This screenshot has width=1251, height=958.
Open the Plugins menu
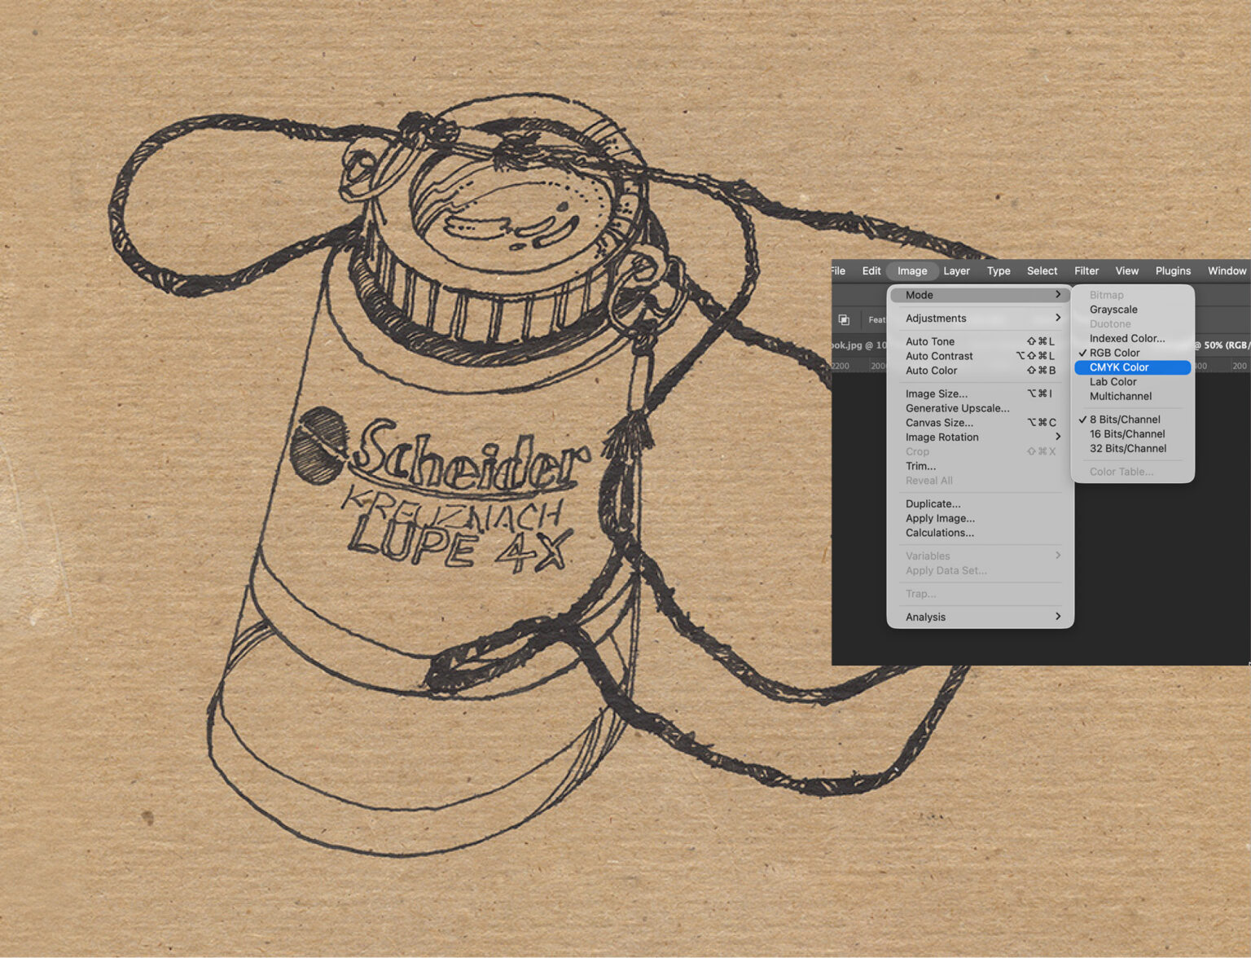pyautogui.click(x=1173, y=271)
